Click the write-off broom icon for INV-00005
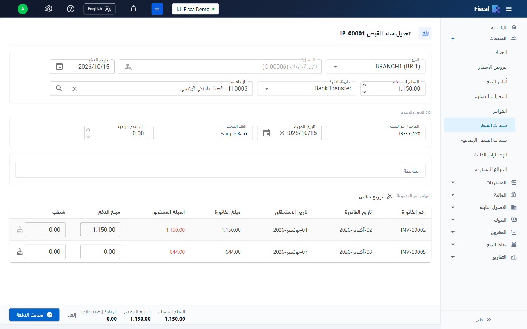 (20, 252)
